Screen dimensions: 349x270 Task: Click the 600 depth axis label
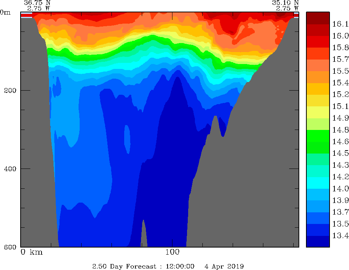10,247
